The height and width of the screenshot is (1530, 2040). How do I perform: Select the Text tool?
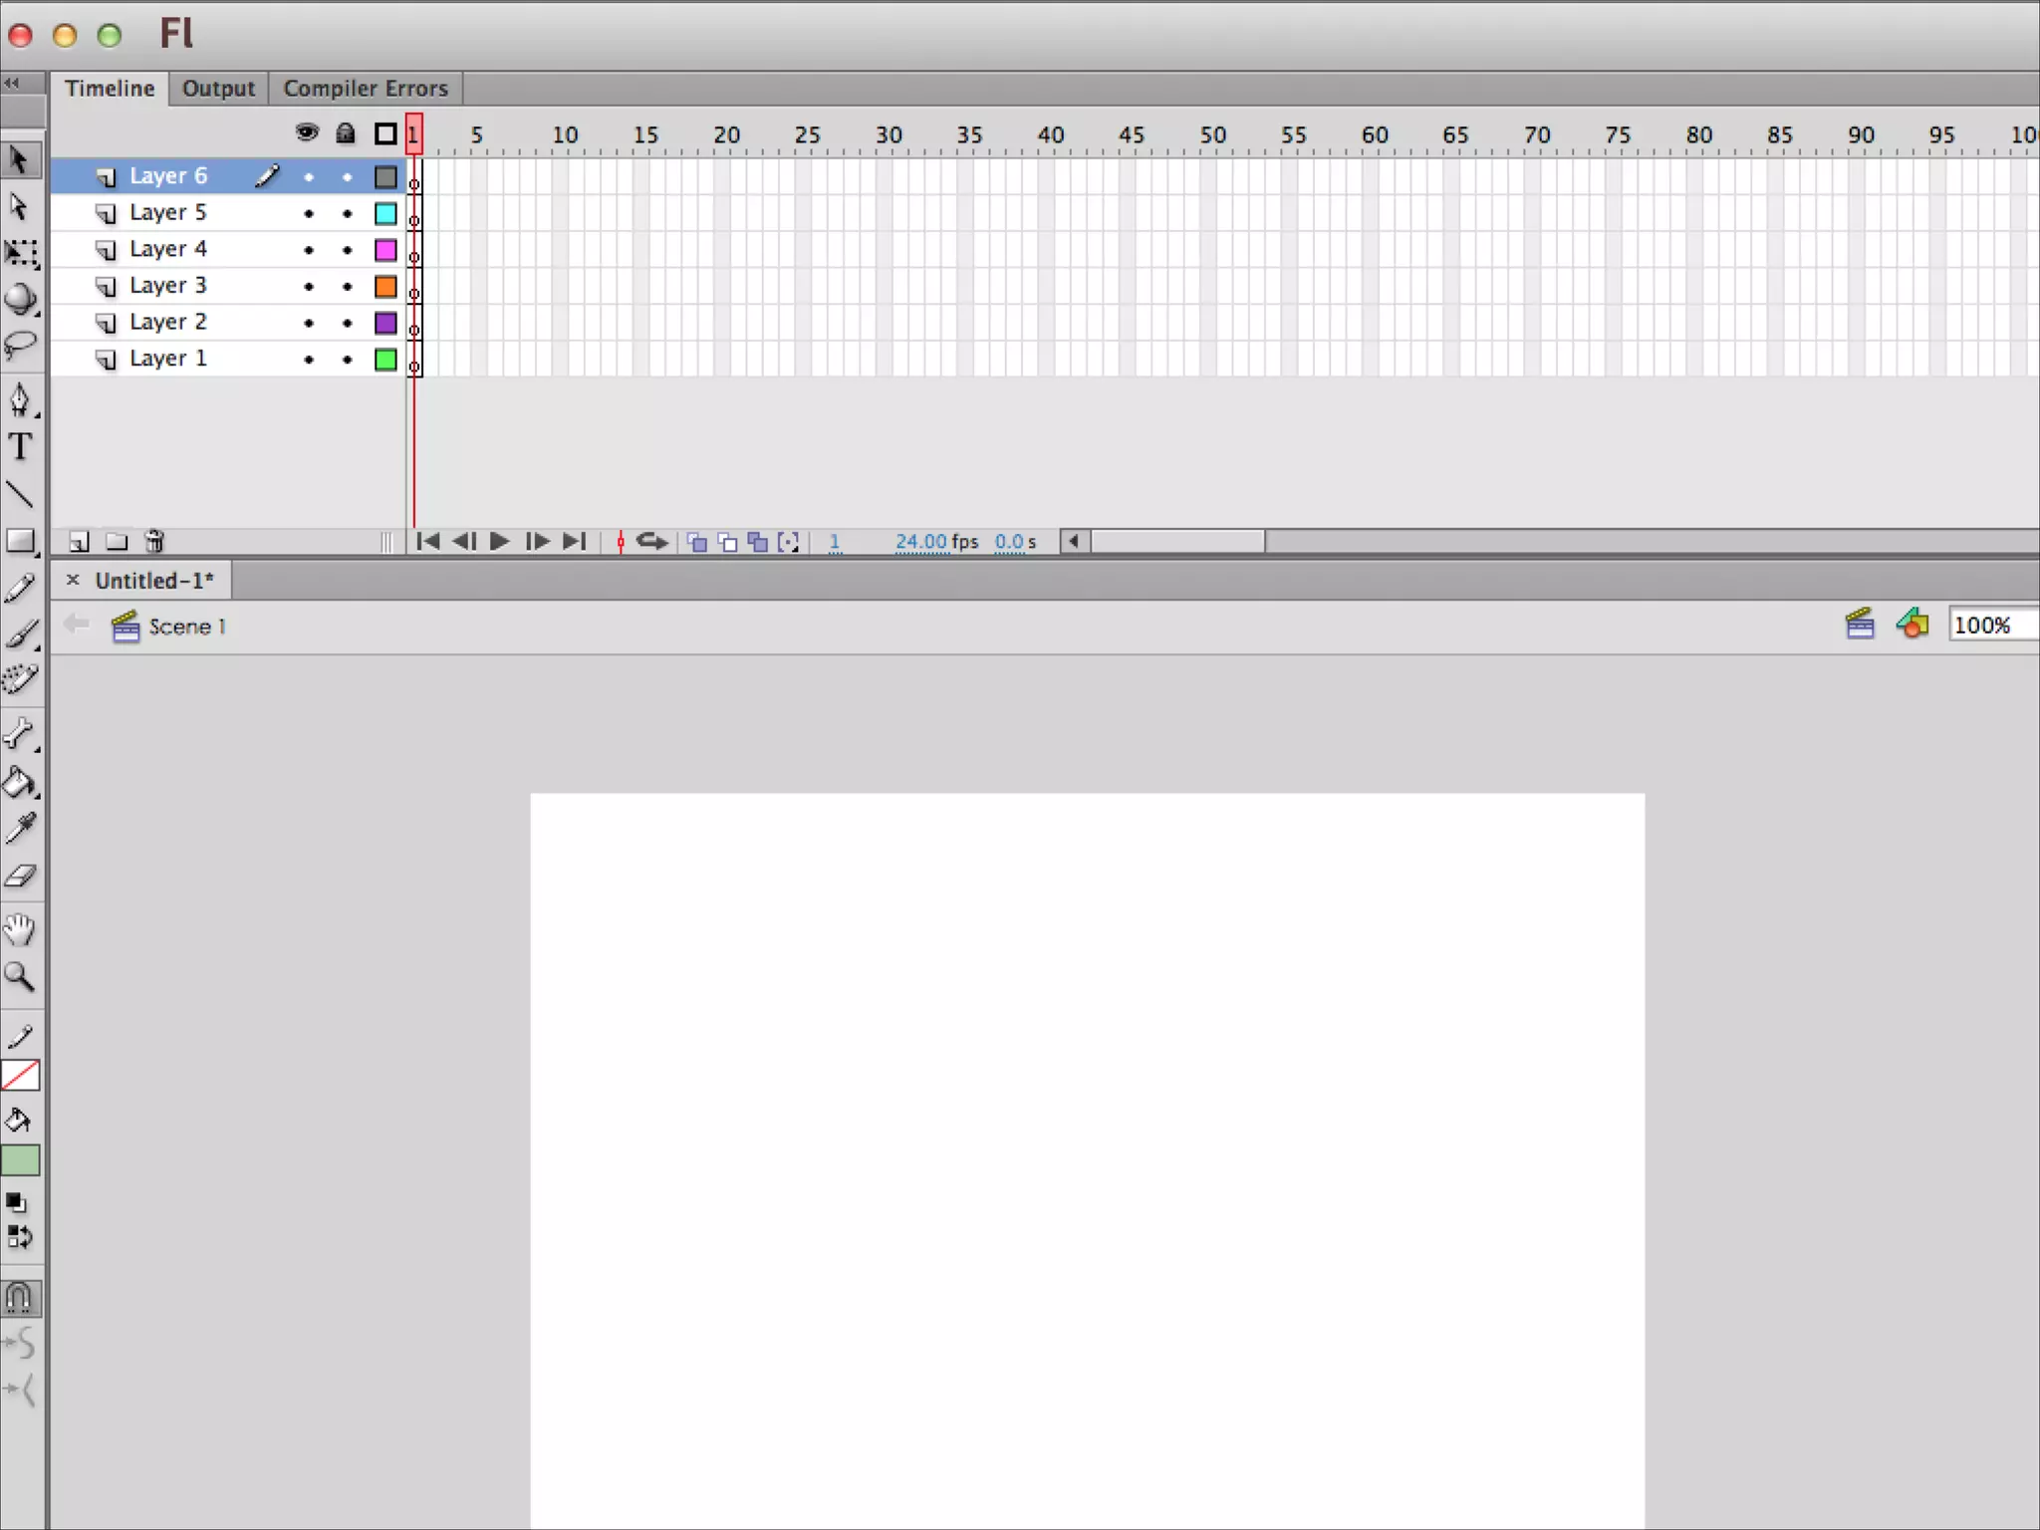[20, 447]
